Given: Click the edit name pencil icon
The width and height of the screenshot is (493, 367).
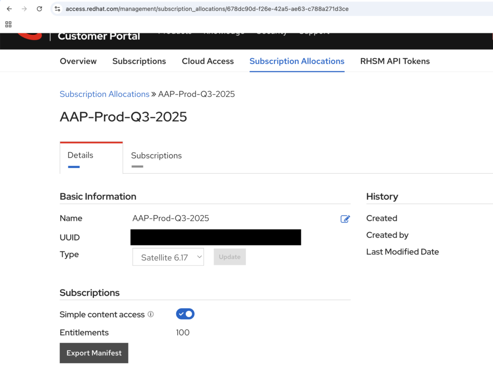Looking at the screenshot, I should [345, 219].
